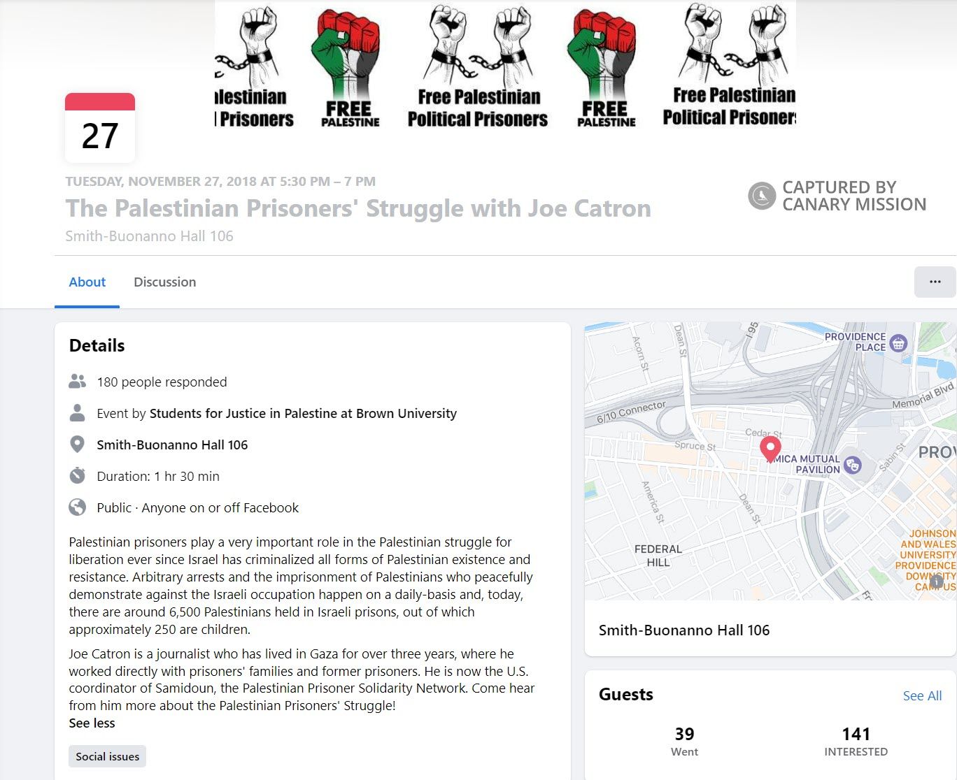
Task: Open the three-dots more options button
Action: [935, 282]
